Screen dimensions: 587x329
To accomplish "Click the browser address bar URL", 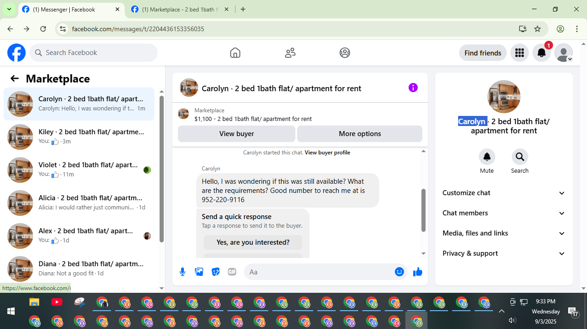I will 138,29.
